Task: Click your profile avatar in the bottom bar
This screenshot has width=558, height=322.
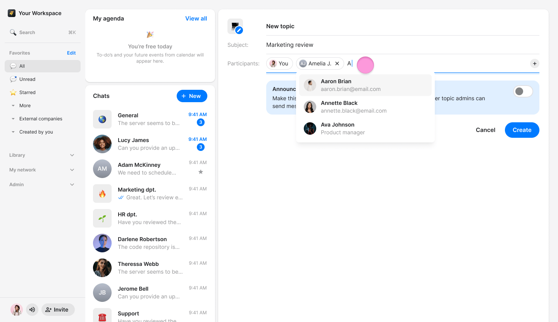Action: [x=17, y=310]
